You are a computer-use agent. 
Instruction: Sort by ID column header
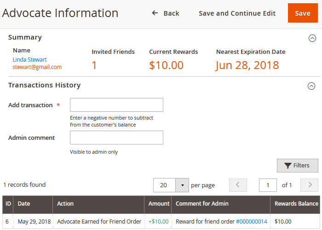[x=8, y=205]
